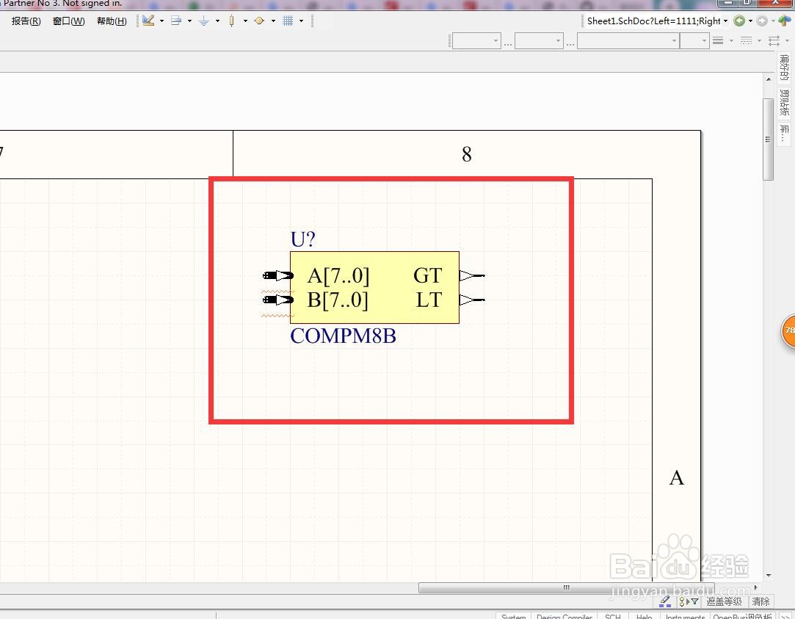
Task: Select the simulation sources icon
Action: pyautogui.click(x=259, y=21)
